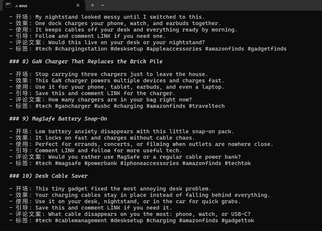This screenshot has height=231, width=322.
Task: Click line 'Low battery anxiety disappears'
Action: [134, 131]
